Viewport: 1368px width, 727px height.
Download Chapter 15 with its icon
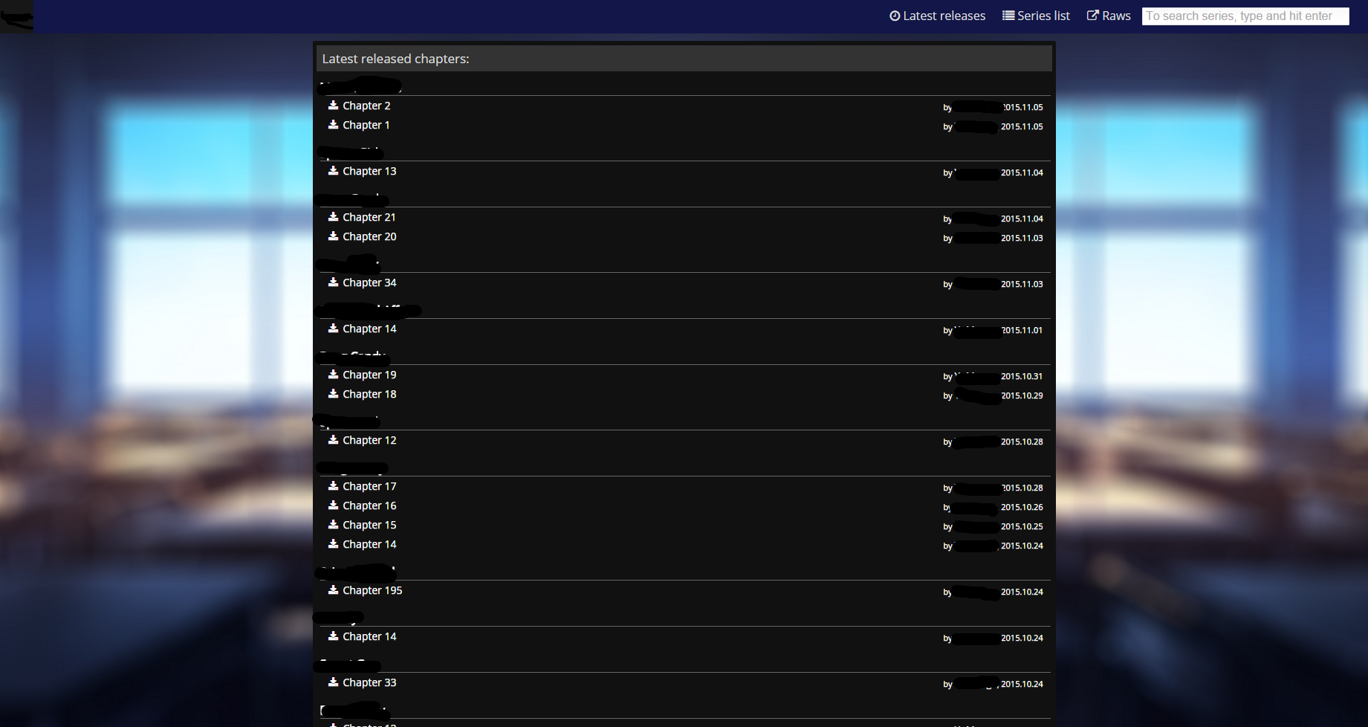pyautogui.click(x=334, y=525)
